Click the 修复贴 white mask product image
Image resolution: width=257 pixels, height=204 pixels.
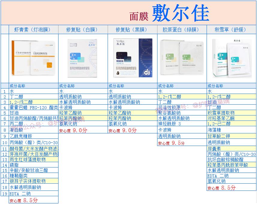(82, 58)
